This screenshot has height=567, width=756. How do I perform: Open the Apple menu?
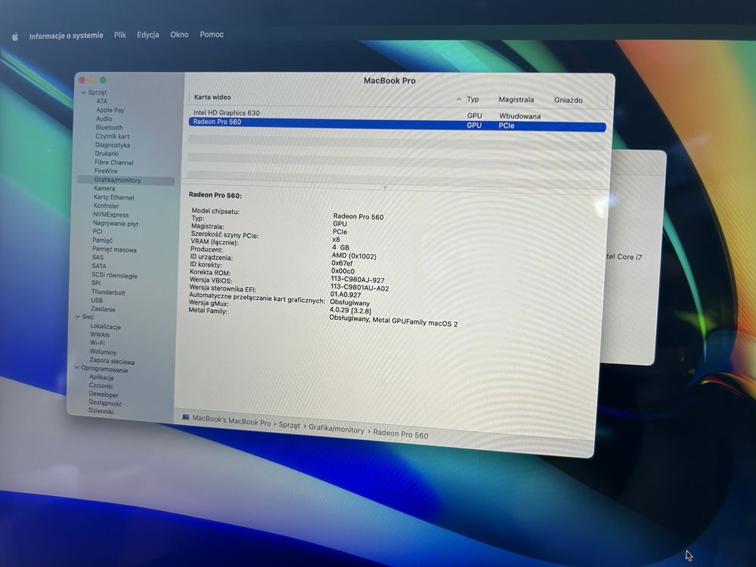(15, 36)
